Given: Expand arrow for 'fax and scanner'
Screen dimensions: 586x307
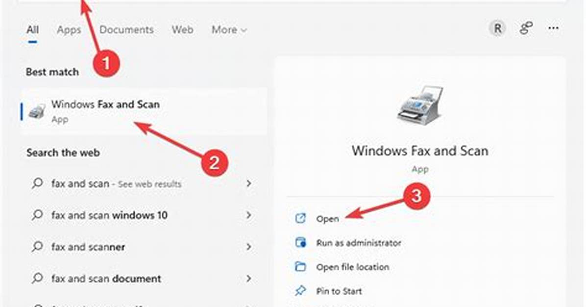Looking at the screenshot, I should point(249,246).
